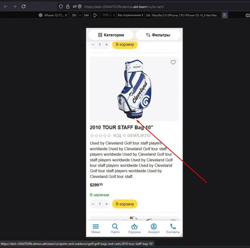This screenshot has width=250, height=248.
Task: Copy product code with the copy icon
Action: click(x=125, y=136)
